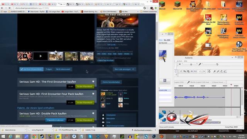Select the second video thumbnail with play arrow
Viewport: 247px width, 139px height.
[41, 56]
